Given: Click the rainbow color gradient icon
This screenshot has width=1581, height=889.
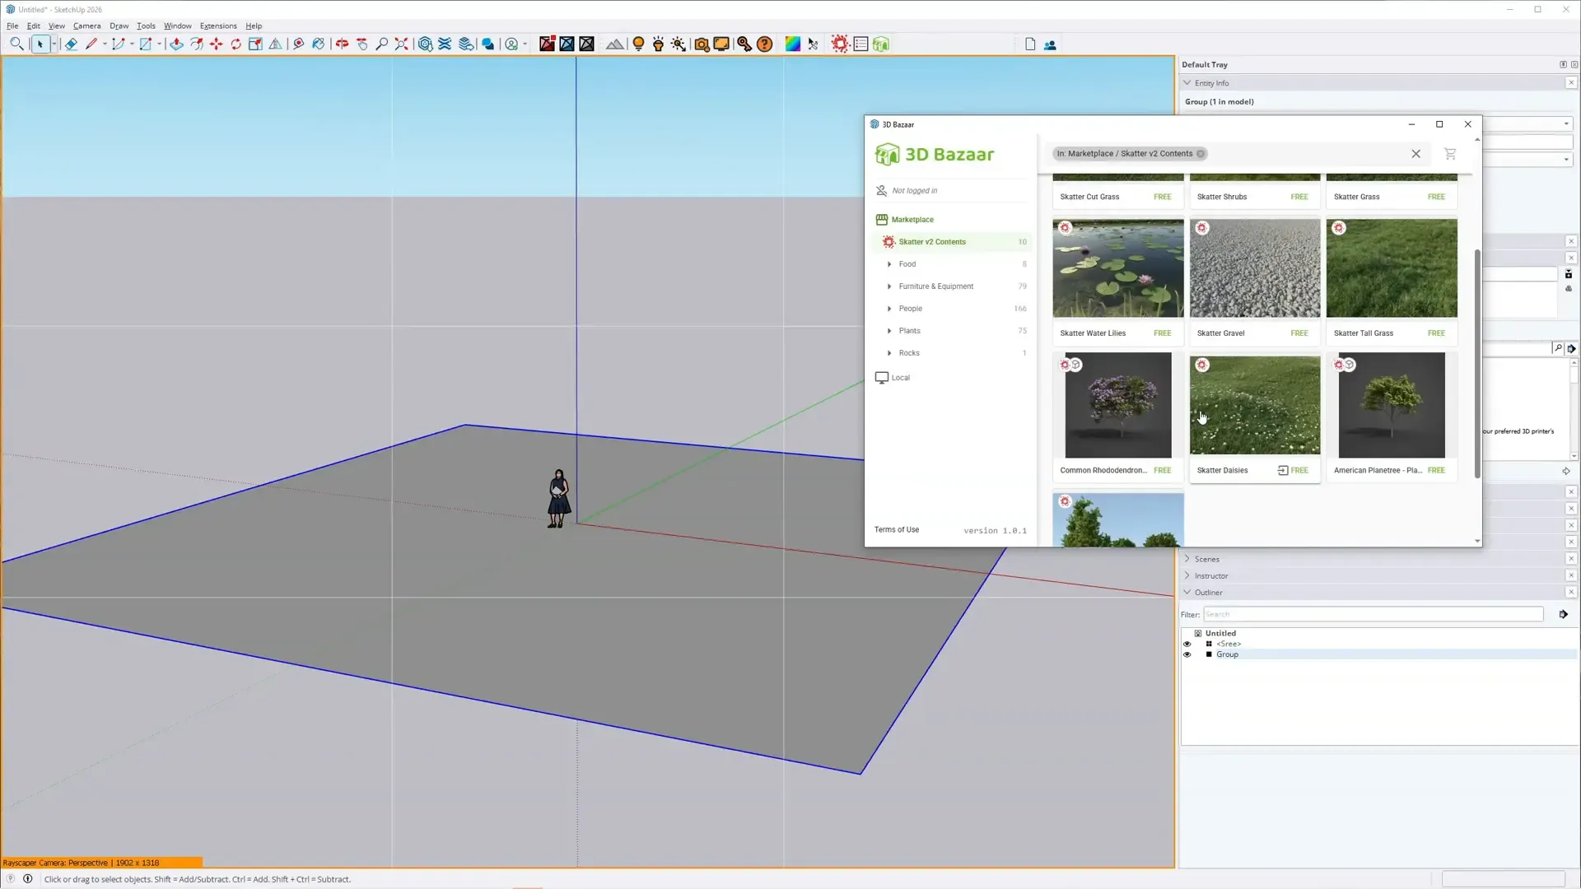Looking at the screenshot, I should coord(793,44).
